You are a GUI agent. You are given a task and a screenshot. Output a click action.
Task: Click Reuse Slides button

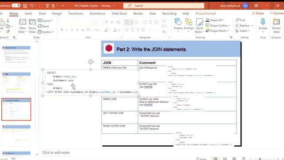pos(32,26)
